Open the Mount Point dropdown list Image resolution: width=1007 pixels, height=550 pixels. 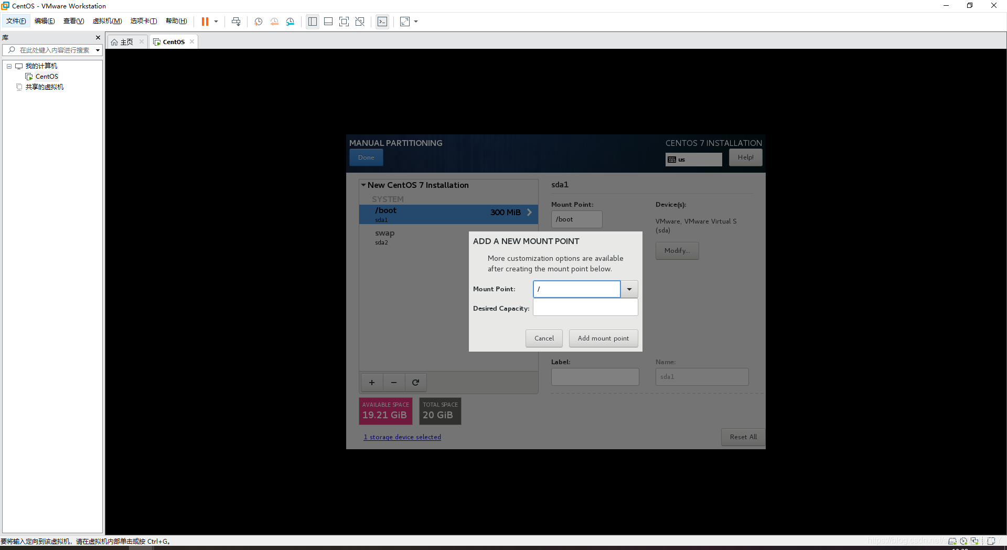coord(629,289)
